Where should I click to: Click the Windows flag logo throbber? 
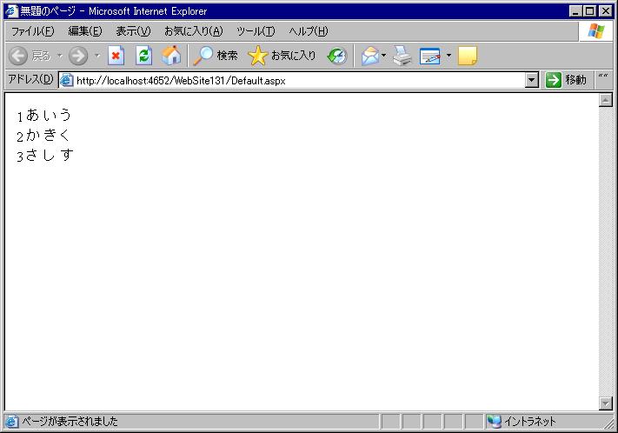pyautogui.click(x=596, y=30)
